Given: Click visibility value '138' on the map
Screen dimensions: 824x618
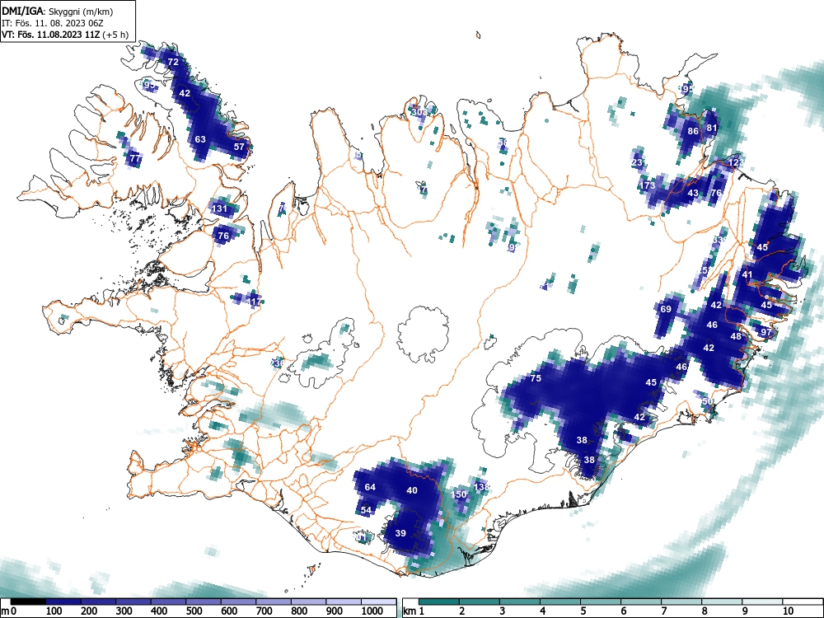Looking at the screenshot, I should [x=481, y=487].
